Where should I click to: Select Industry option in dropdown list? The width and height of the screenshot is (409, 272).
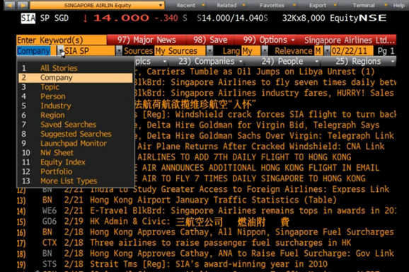[76, 106]
